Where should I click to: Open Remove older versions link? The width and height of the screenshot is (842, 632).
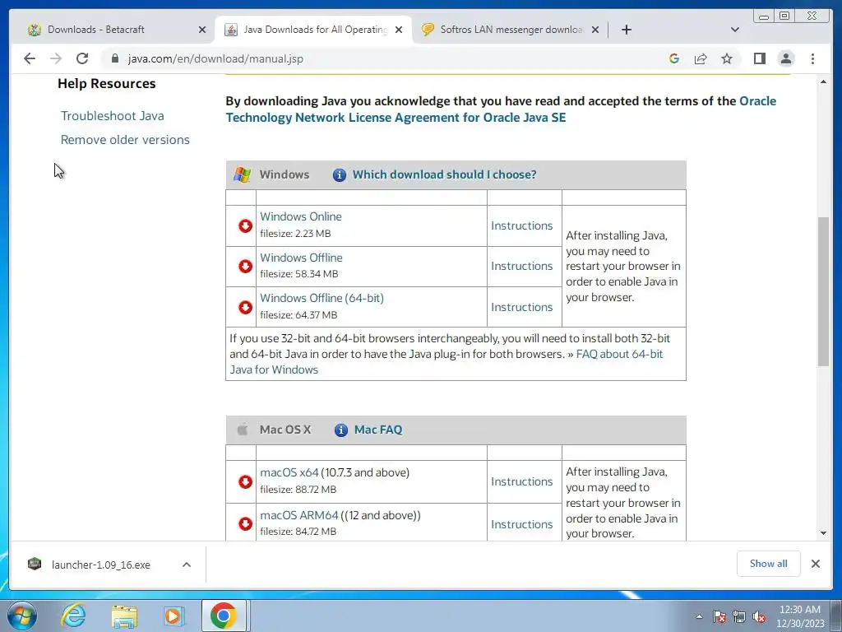coord(125,140)
